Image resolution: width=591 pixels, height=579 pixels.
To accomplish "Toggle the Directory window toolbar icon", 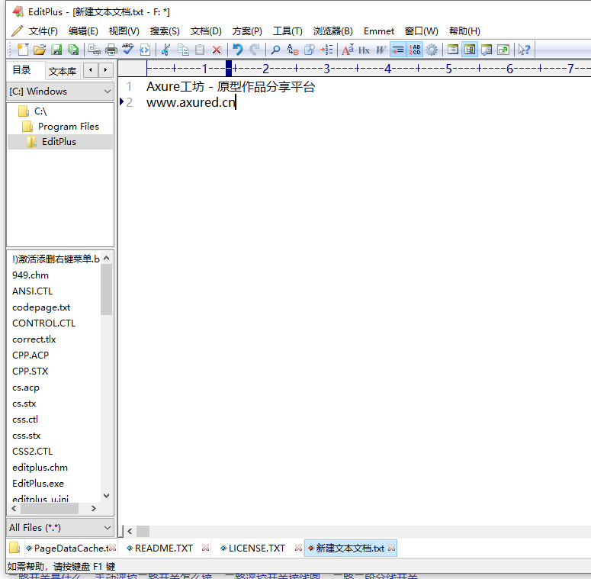I will click(x=470, y=50).
